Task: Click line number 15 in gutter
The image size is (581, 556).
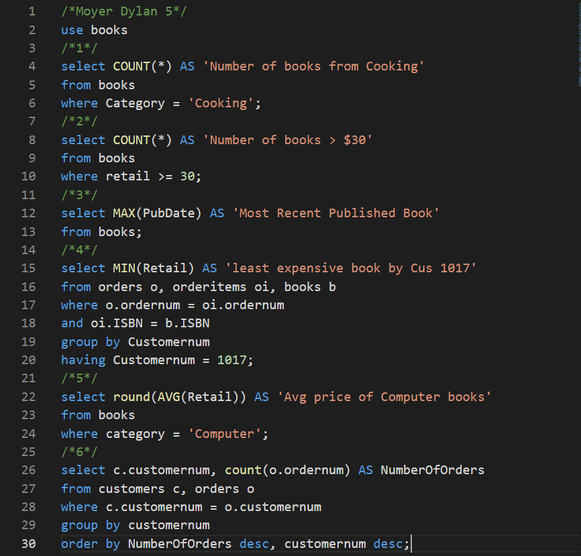Action: coord(29,268)
